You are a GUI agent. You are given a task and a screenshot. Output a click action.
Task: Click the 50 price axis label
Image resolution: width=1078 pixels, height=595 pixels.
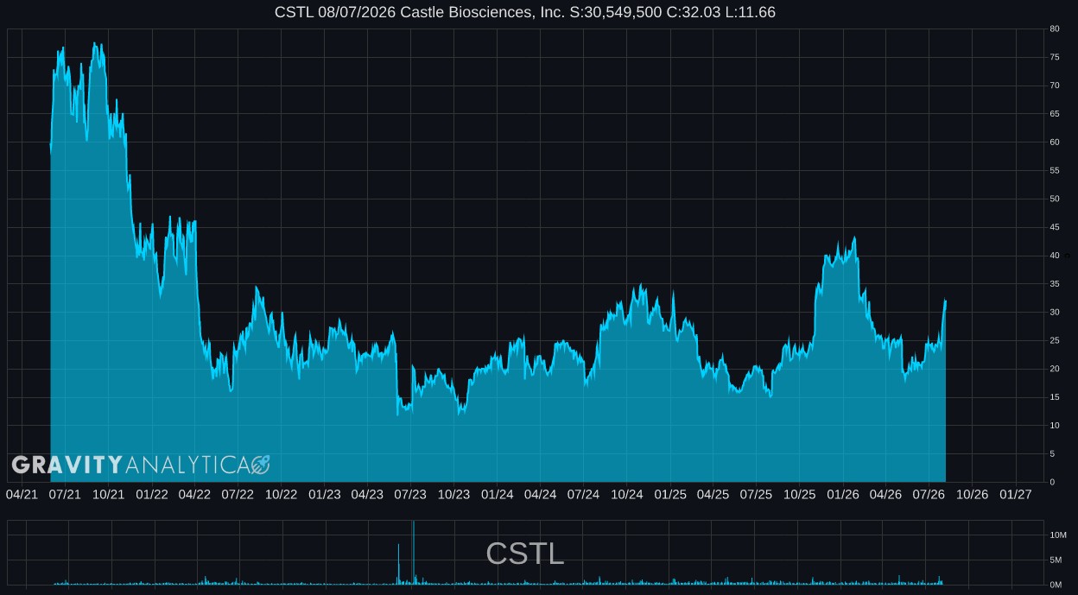click(x=1055, y=199)
